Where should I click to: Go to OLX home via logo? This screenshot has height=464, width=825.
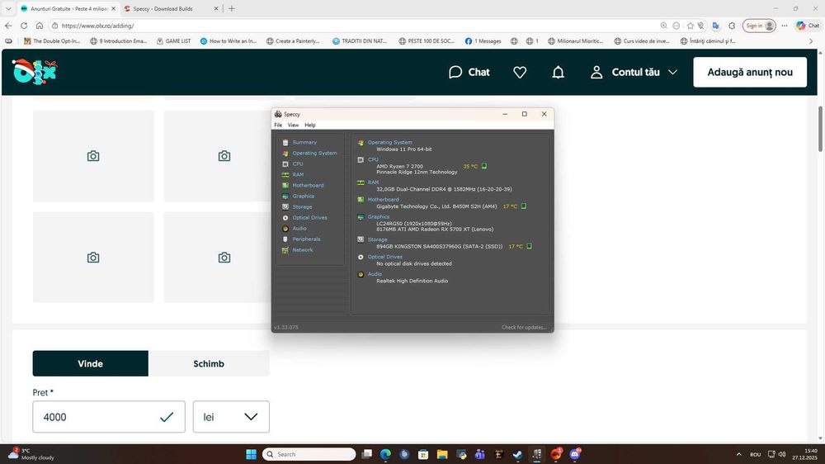coord(34,72)
